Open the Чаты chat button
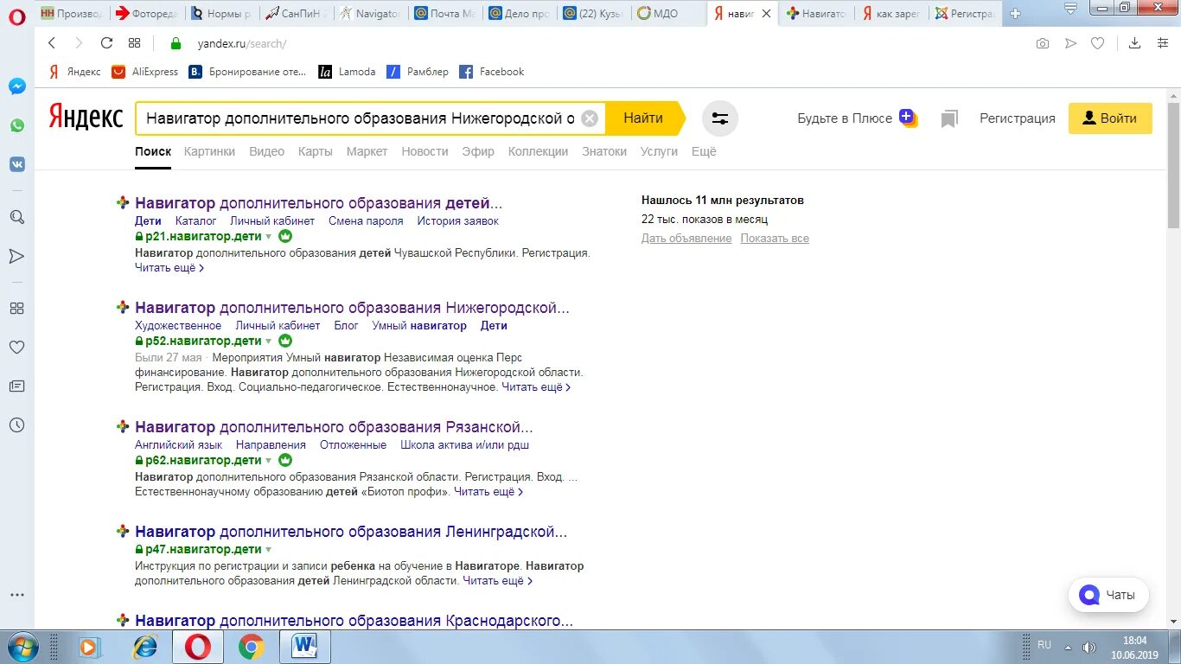Image resolution: width=1181 pixels, height=664 pixels. tap(1108, 595)
